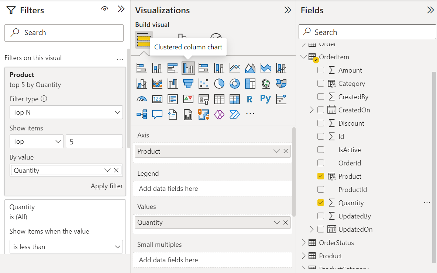Choose the Line chart visual
The height and width of the screenshot is (273, 437).
[x=235, y=68]
